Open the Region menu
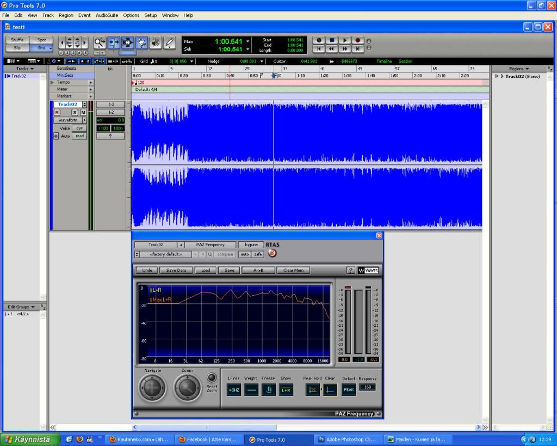The height and width of the screenshot is (446, 557). click(66, 15)
